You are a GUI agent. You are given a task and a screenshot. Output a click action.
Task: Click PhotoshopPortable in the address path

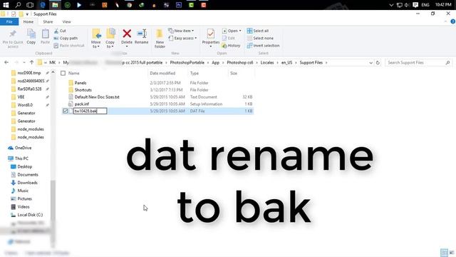click(x=187, y=63)
